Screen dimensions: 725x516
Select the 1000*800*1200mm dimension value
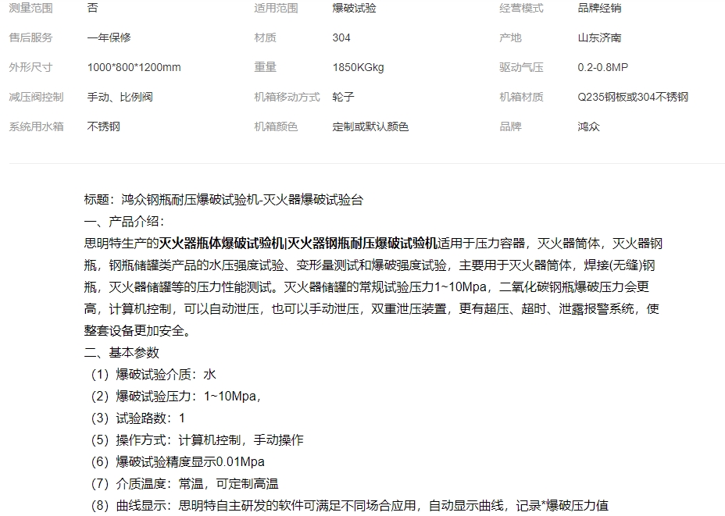coord(134,67)
